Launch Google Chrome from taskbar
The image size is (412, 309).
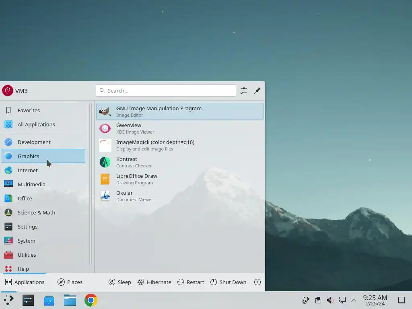pyautogui.click(x=91, y=300)
